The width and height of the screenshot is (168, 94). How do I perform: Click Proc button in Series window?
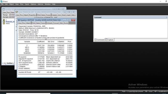click(22, 15)
